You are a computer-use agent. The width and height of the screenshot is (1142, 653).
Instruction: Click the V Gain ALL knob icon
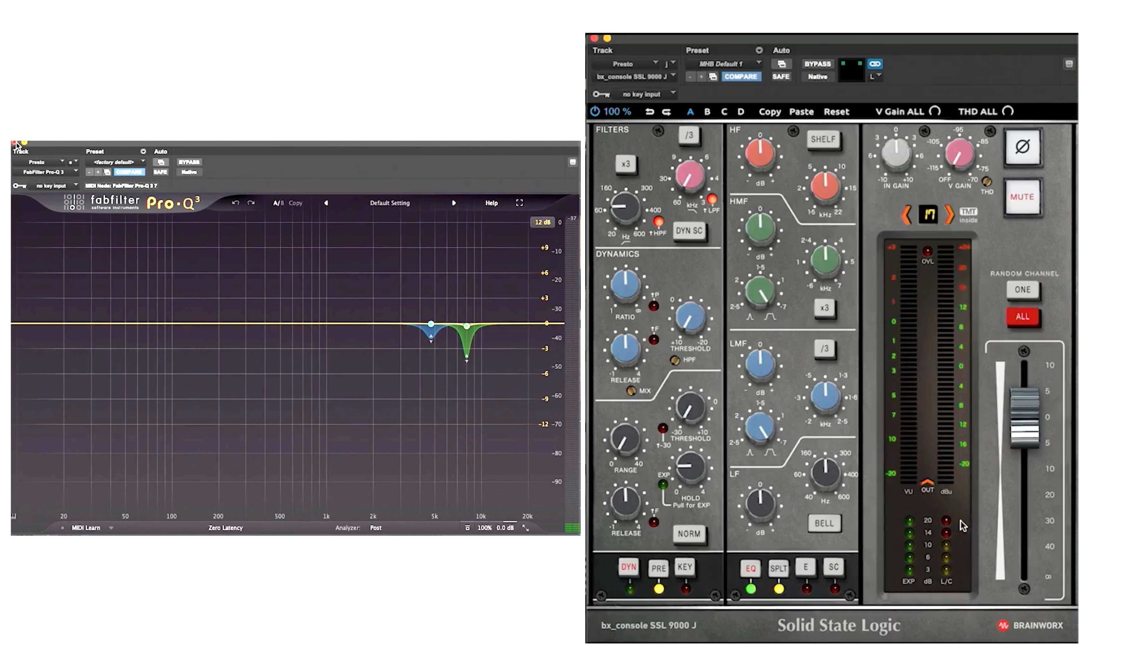tap(935, 111)
